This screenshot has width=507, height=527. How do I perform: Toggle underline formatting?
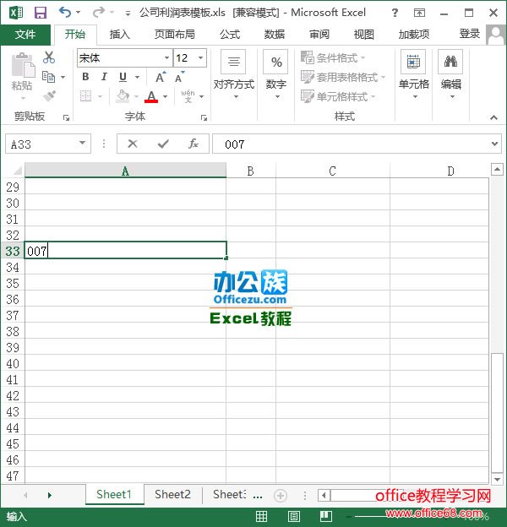[123, 77]
